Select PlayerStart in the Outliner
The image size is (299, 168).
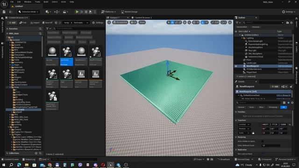[251, 72]
